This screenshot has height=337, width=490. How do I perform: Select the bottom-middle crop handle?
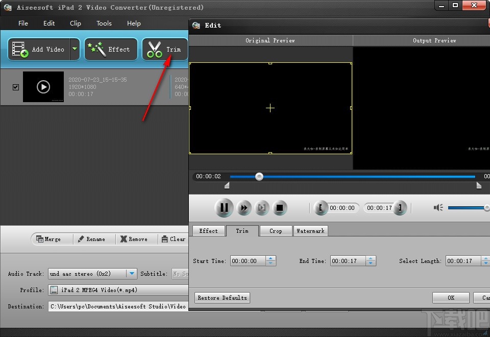[x=271, y=153]
